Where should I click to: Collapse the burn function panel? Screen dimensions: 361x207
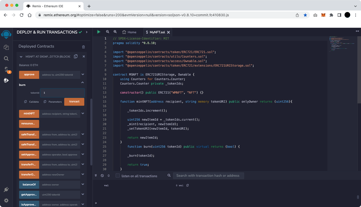click(83, 82)
